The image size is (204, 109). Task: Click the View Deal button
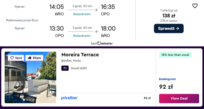click(x=179, y=98)
